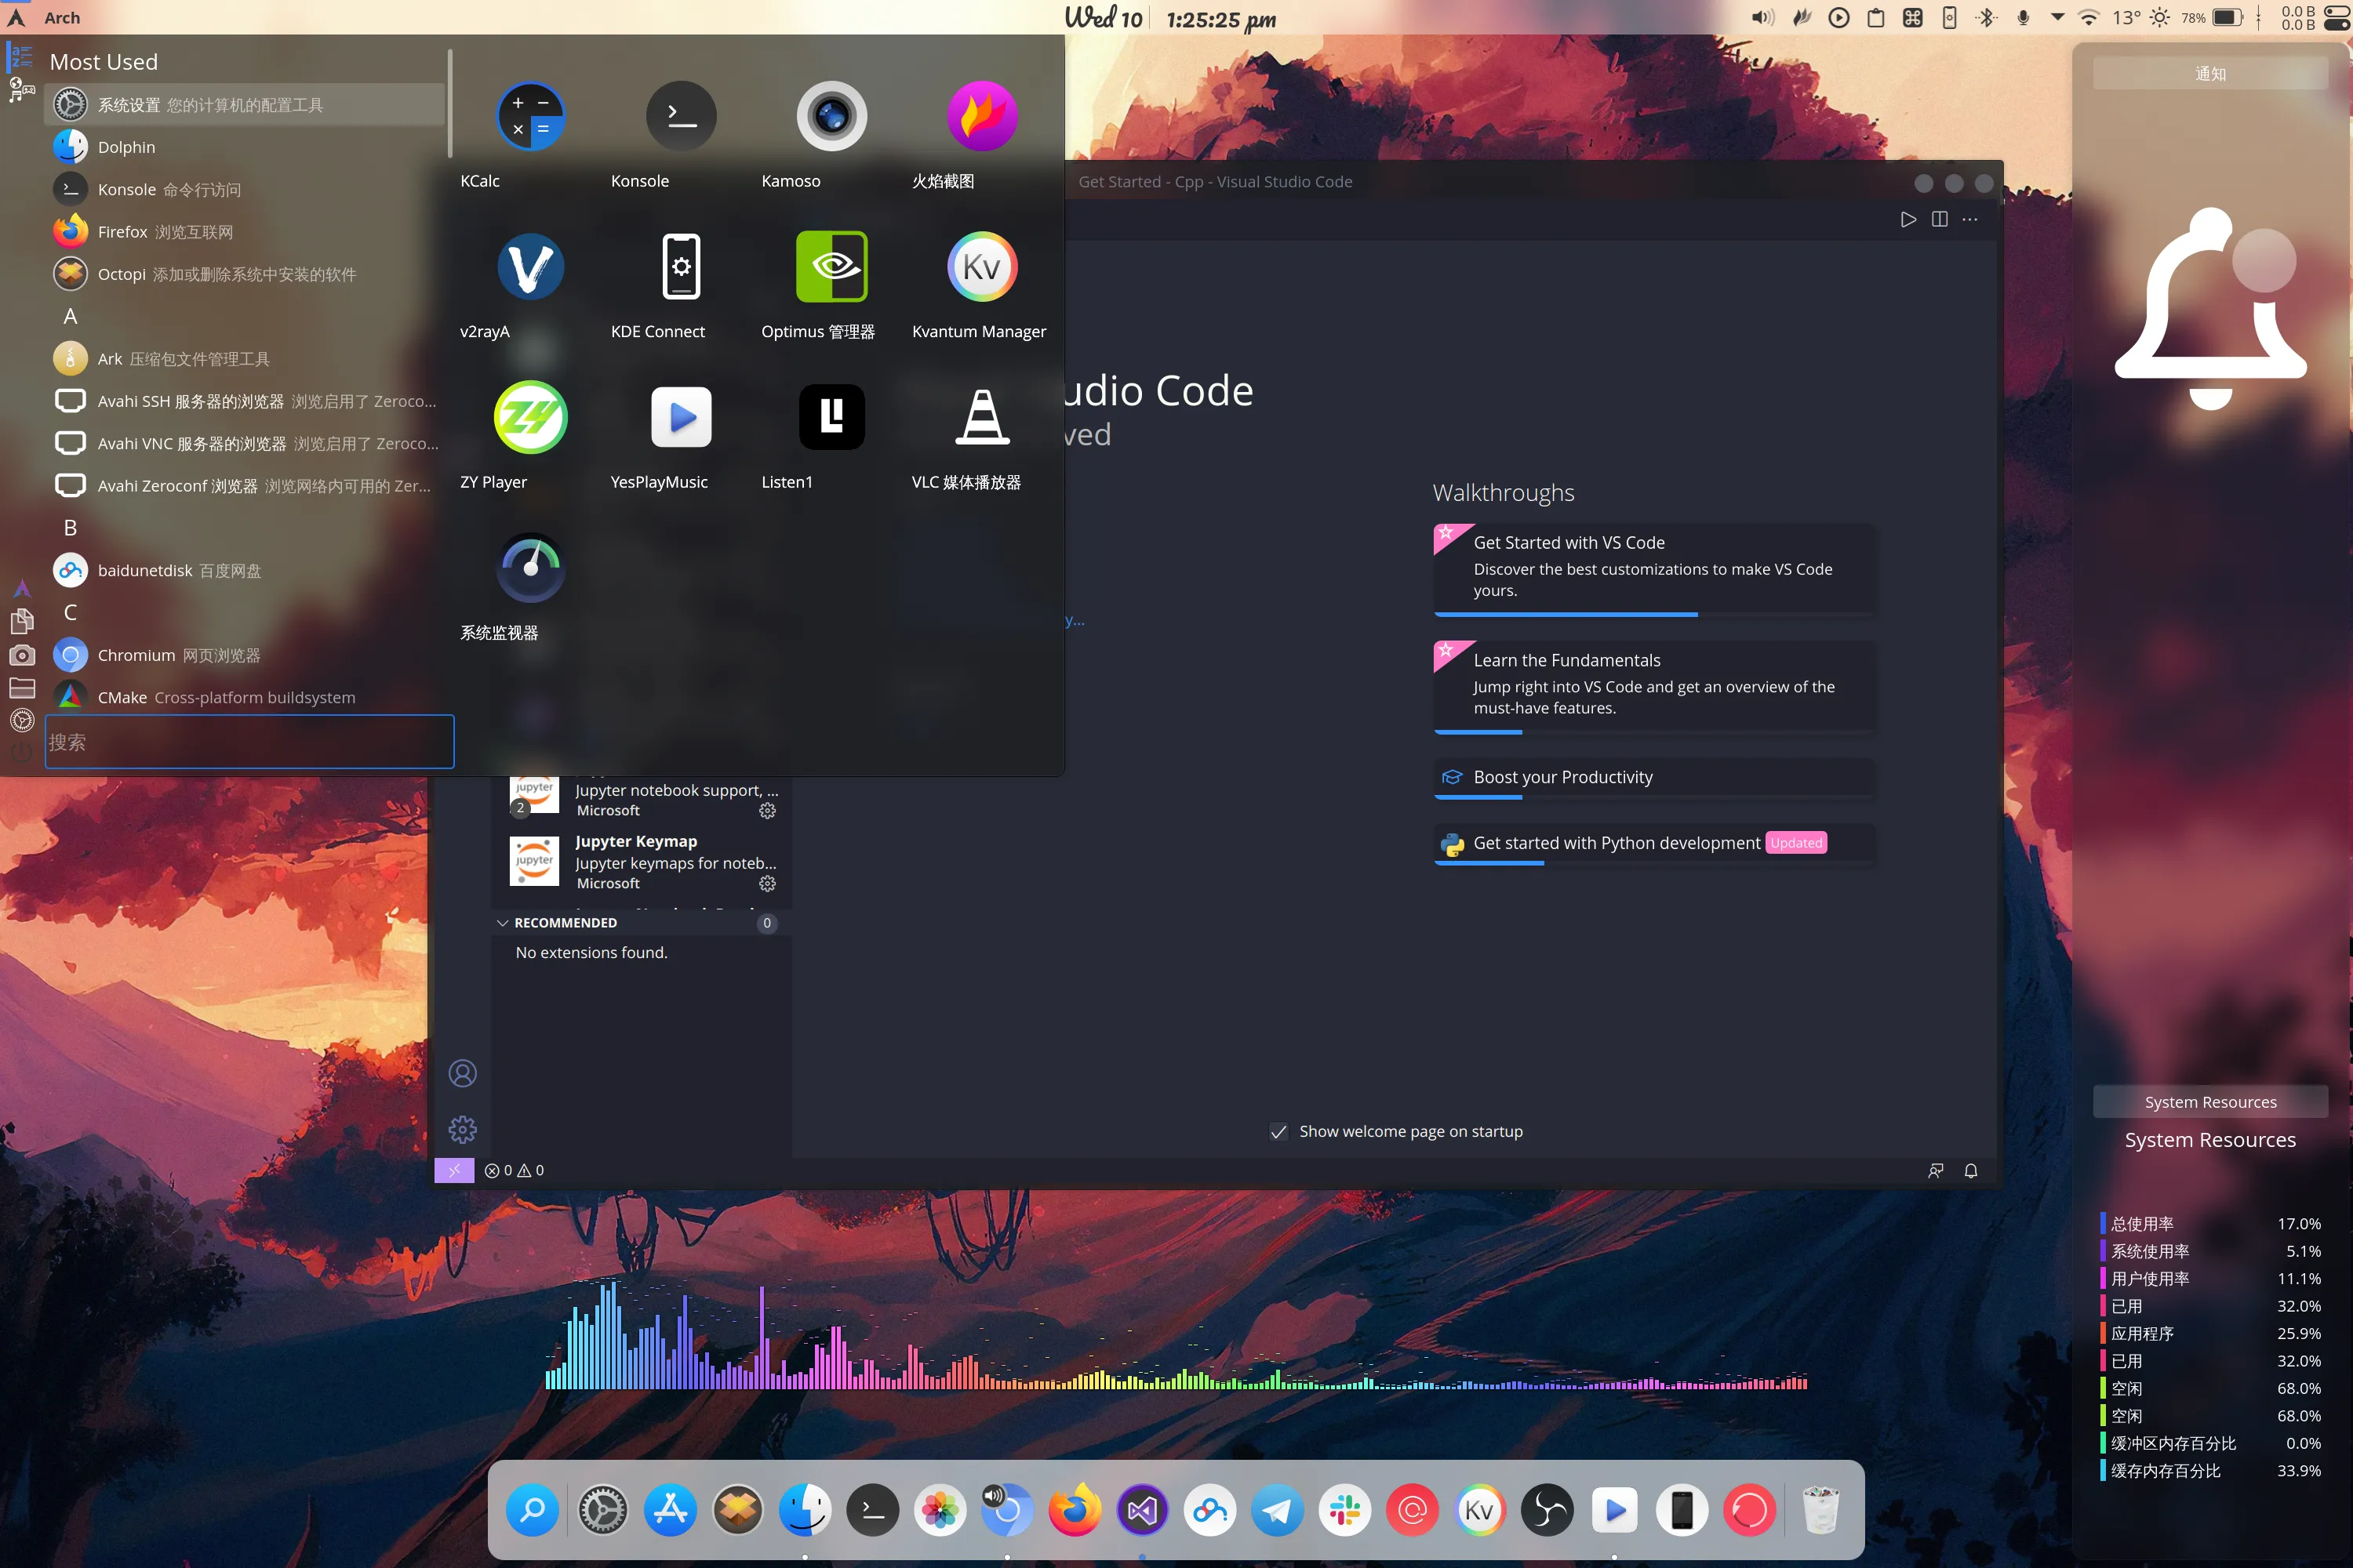Split the VS Code editor
The image size is (2353, 1568).
(x=1939, y=219)
